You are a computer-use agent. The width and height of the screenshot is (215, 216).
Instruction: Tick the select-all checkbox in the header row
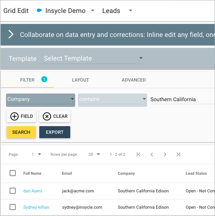tap(13, 173)
